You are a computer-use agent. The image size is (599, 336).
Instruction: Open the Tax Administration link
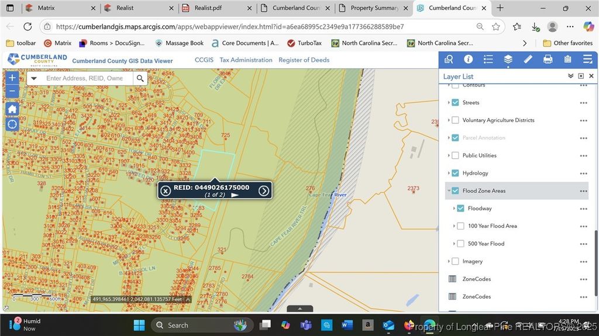click(x=246, y=60)
